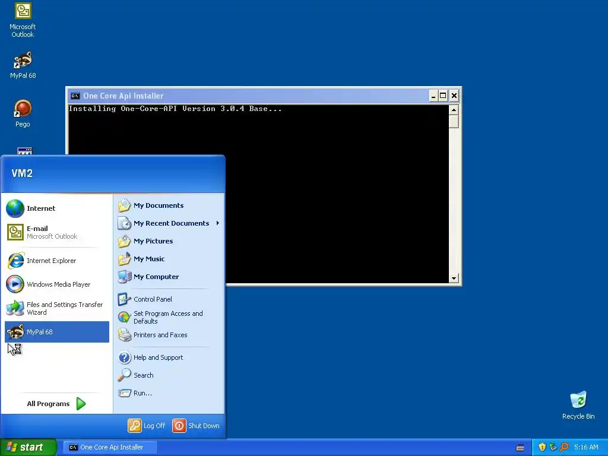Click the VM2 user name header

tap(22, 173)
